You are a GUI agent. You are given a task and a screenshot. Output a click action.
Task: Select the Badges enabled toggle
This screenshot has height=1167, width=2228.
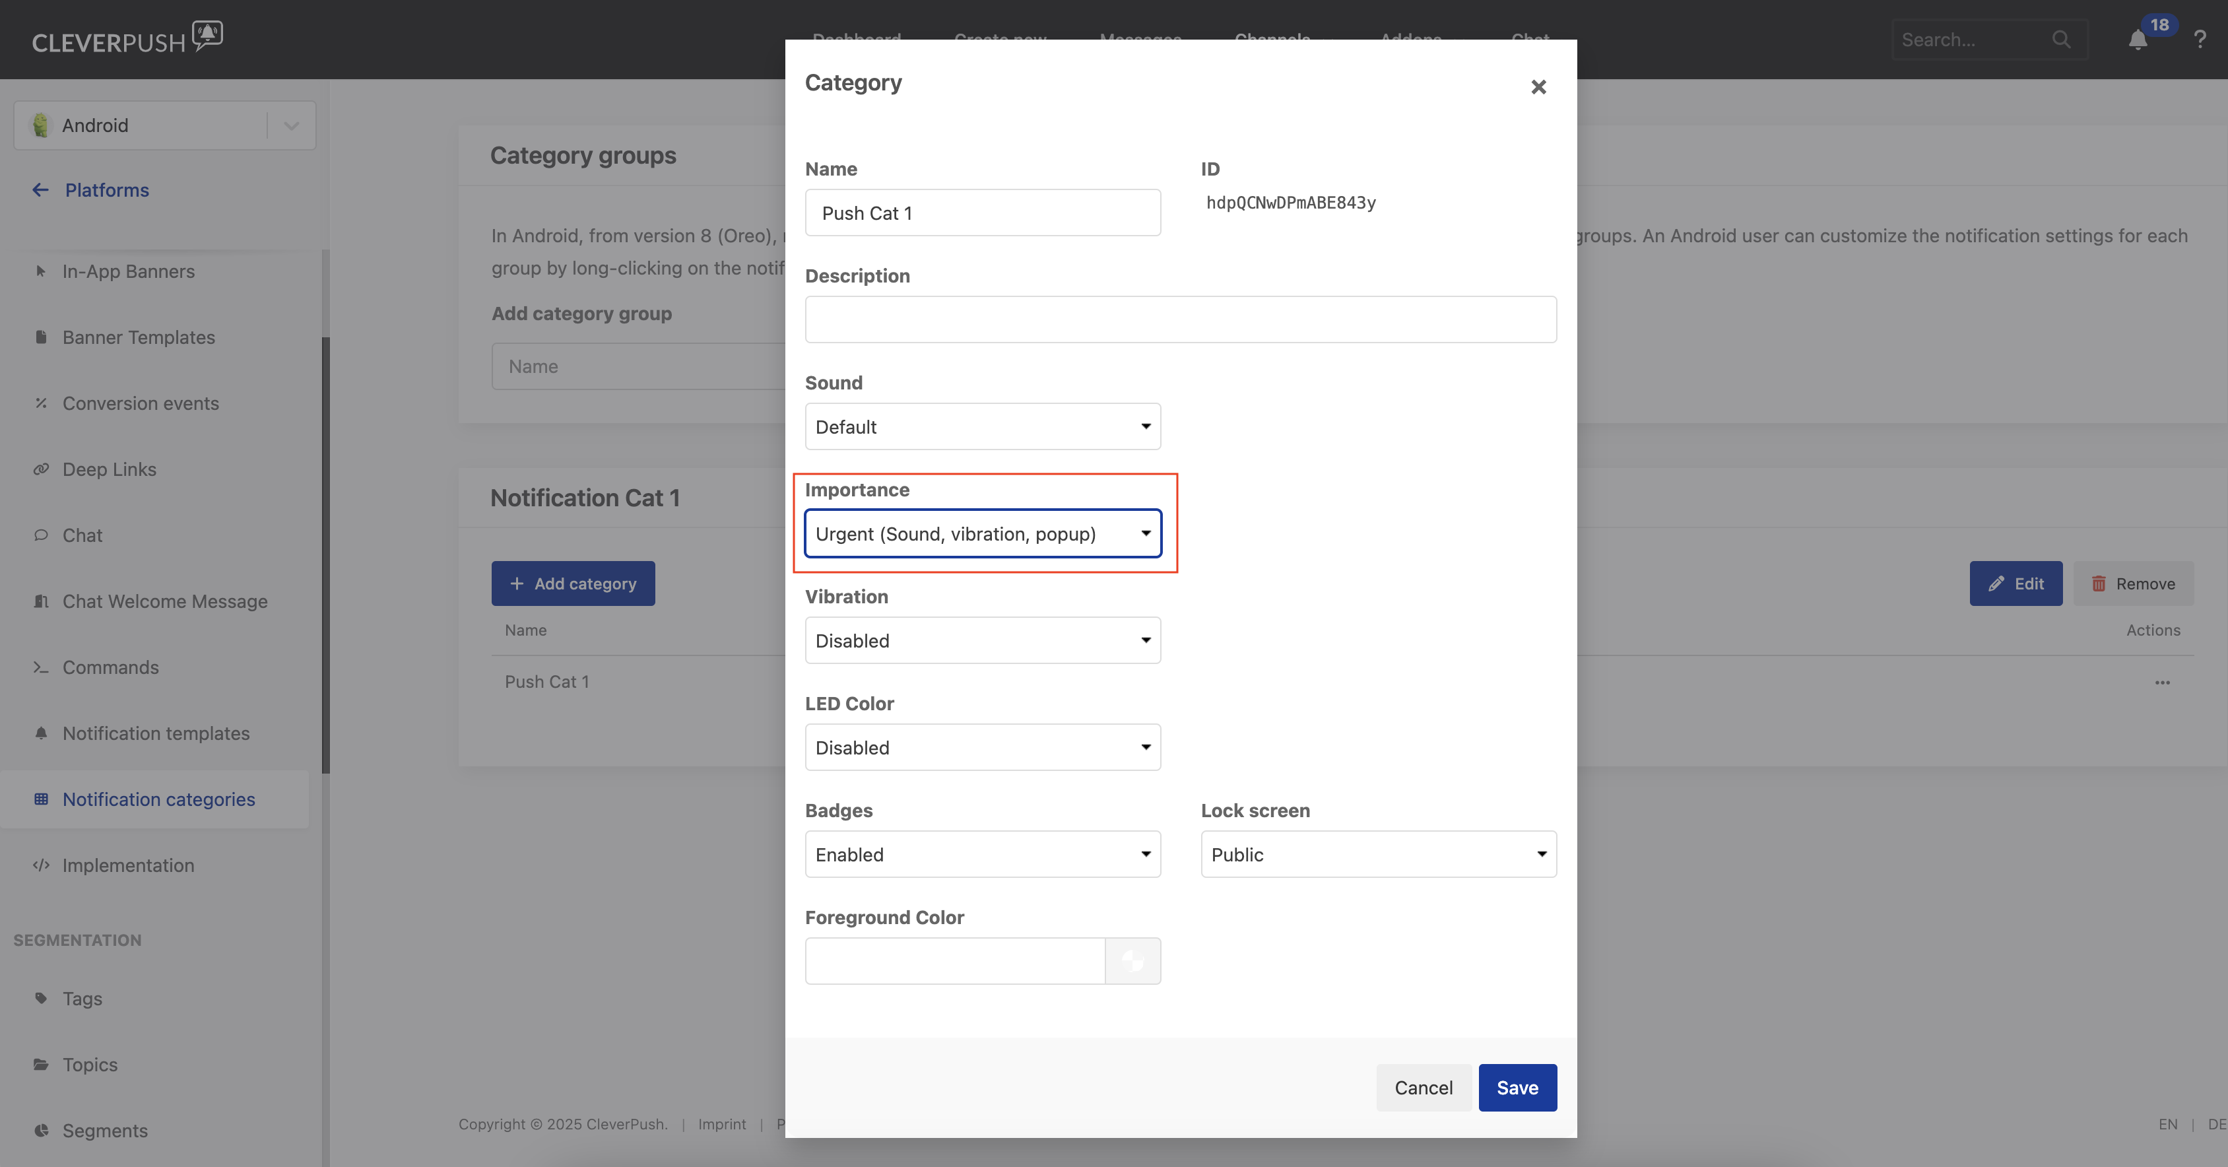pyautogui.click(x=981, y=853)
